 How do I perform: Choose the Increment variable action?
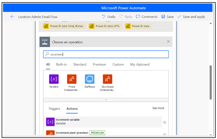tap(103, 122)
